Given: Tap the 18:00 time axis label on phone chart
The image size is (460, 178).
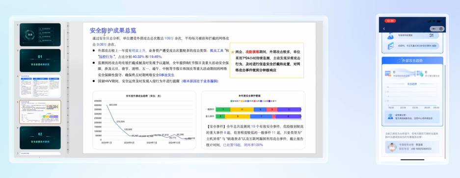Looking at the screenshot, I should tap(391, 107).
